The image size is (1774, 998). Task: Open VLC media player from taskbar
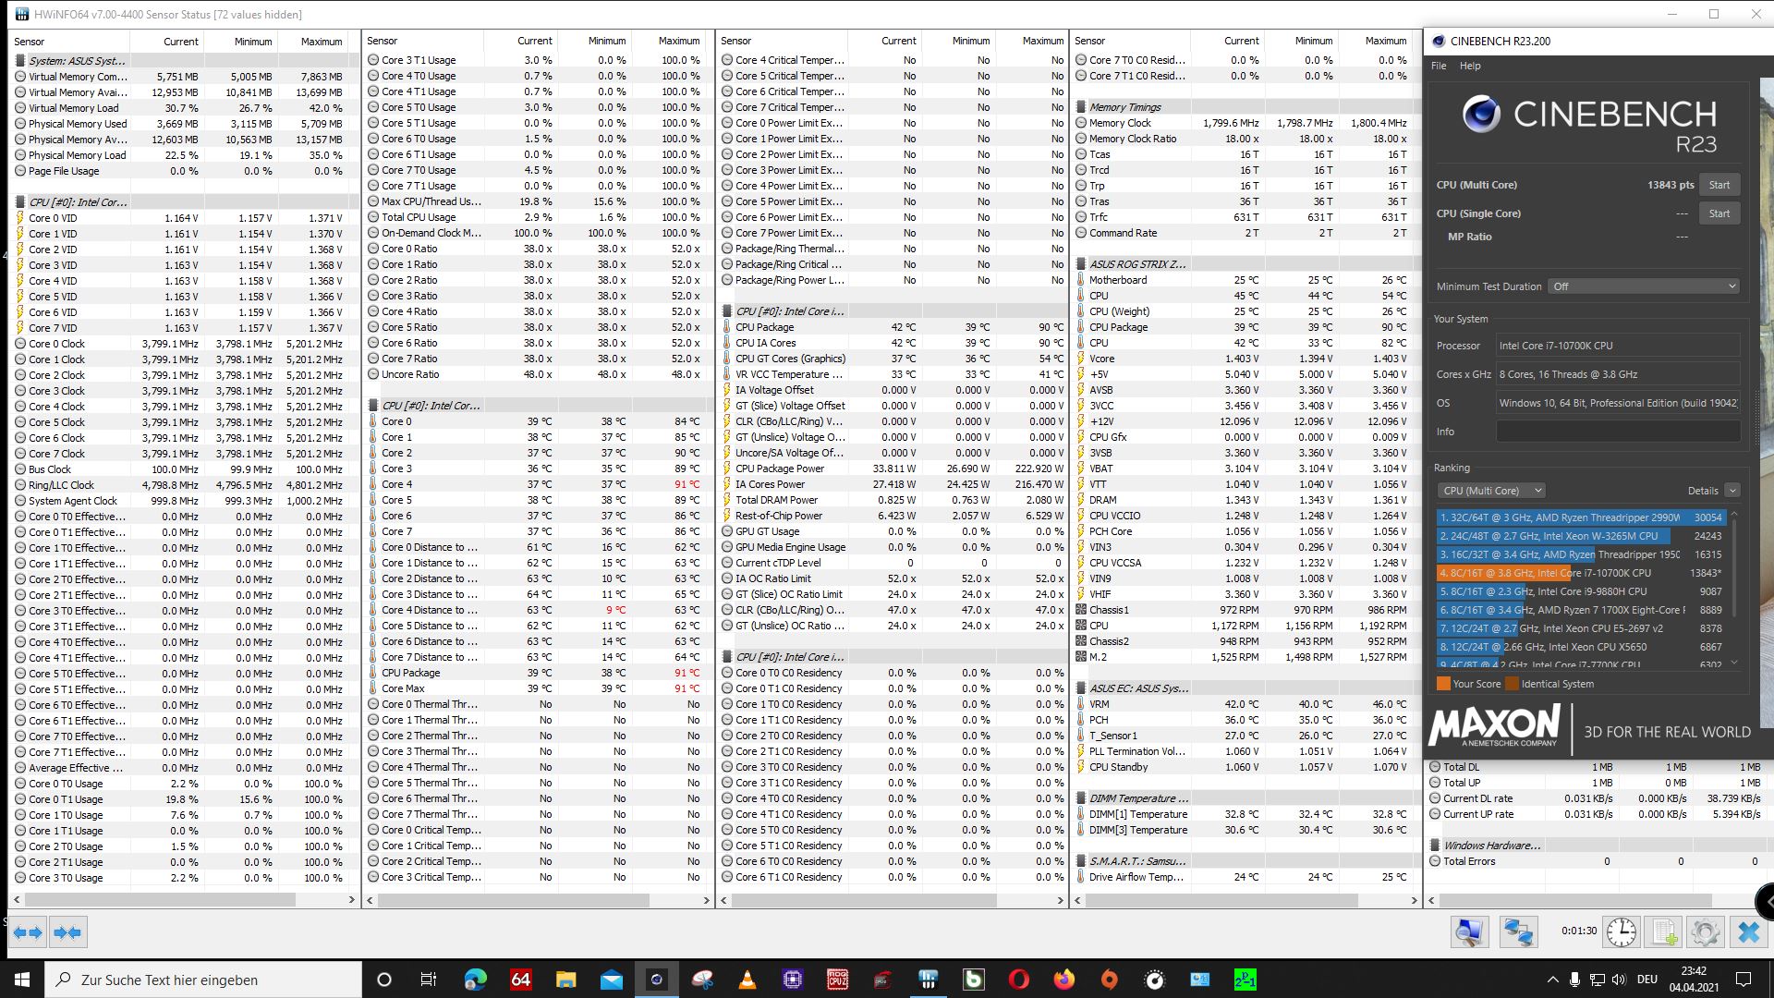pyautogui.click(x=747, y=980)
